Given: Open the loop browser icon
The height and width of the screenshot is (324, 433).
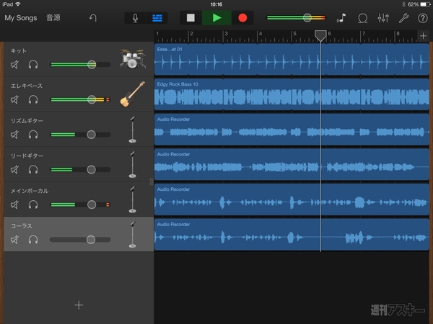Looking at the screenshot, I should pos(363,18).
